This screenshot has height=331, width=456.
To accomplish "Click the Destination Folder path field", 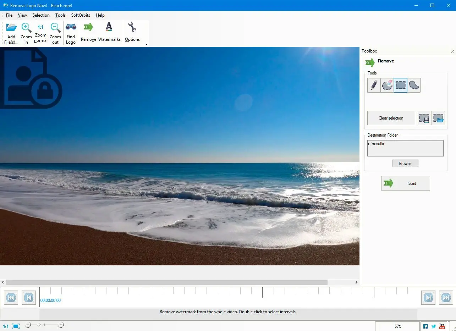I will point(405,148).
